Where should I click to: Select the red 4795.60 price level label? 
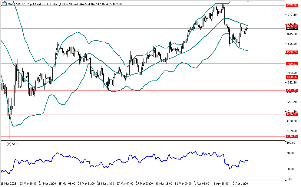pos(292,5)
